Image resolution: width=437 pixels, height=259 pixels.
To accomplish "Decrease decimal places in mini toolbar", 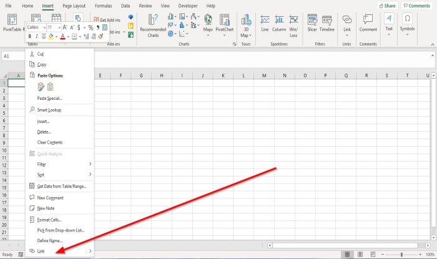I will tap(94, 36).
